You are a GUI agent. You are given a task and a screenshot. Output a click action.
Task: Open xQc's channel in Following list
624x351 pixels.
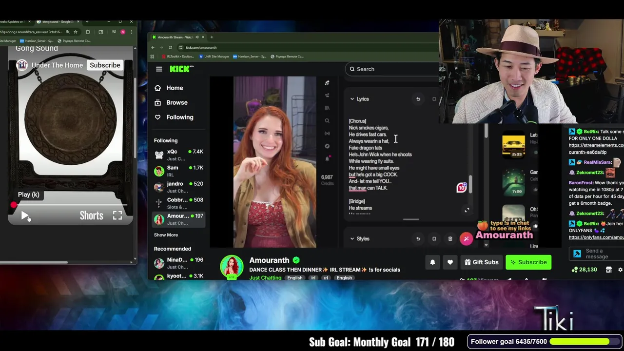[178, 155]
